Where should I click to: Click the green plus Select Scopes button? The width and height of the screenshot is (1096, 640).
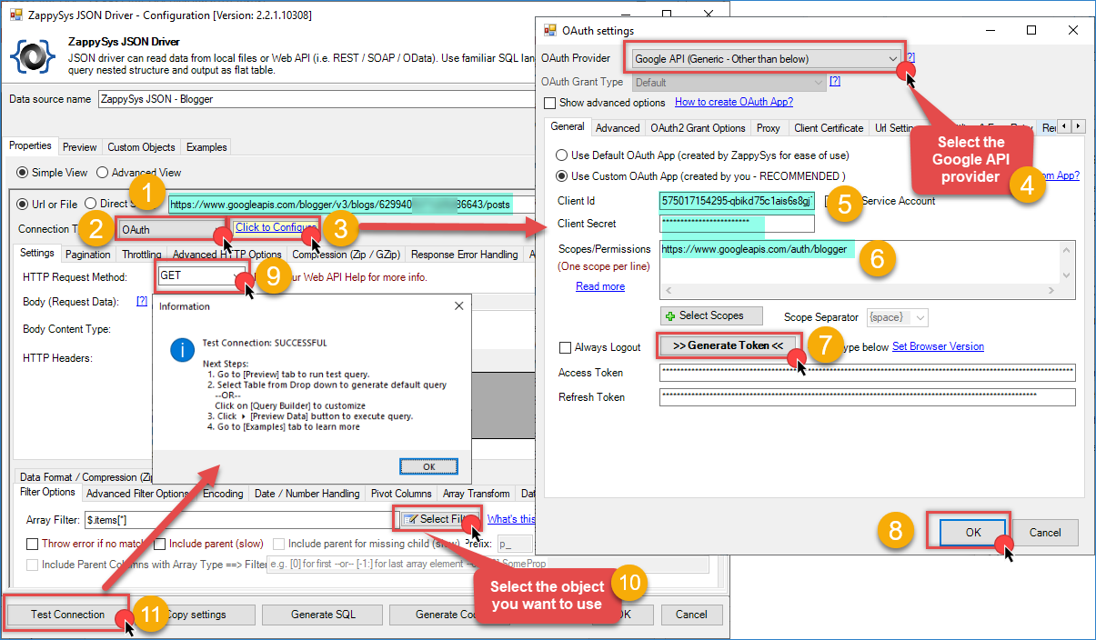coord(705,316)
